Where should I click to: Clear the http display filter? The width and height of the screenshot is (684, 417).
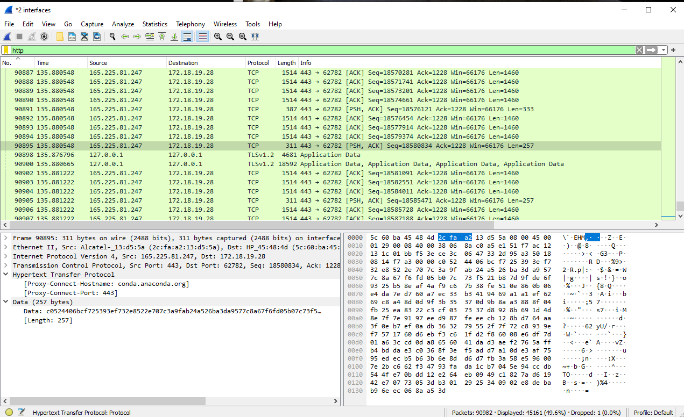(x=639, y=50)
